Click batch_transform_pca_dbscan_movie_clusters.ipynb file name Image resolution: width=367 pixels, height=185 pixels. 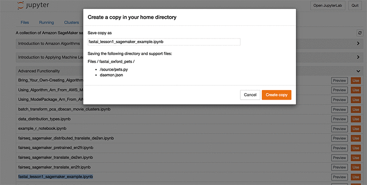[64, 109]
